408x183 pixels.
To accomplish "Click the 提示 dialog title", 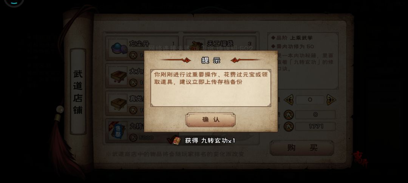I will [210, 60].
